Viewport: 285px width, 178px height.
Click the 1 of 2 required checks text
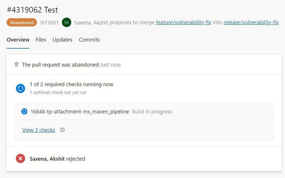71,84
